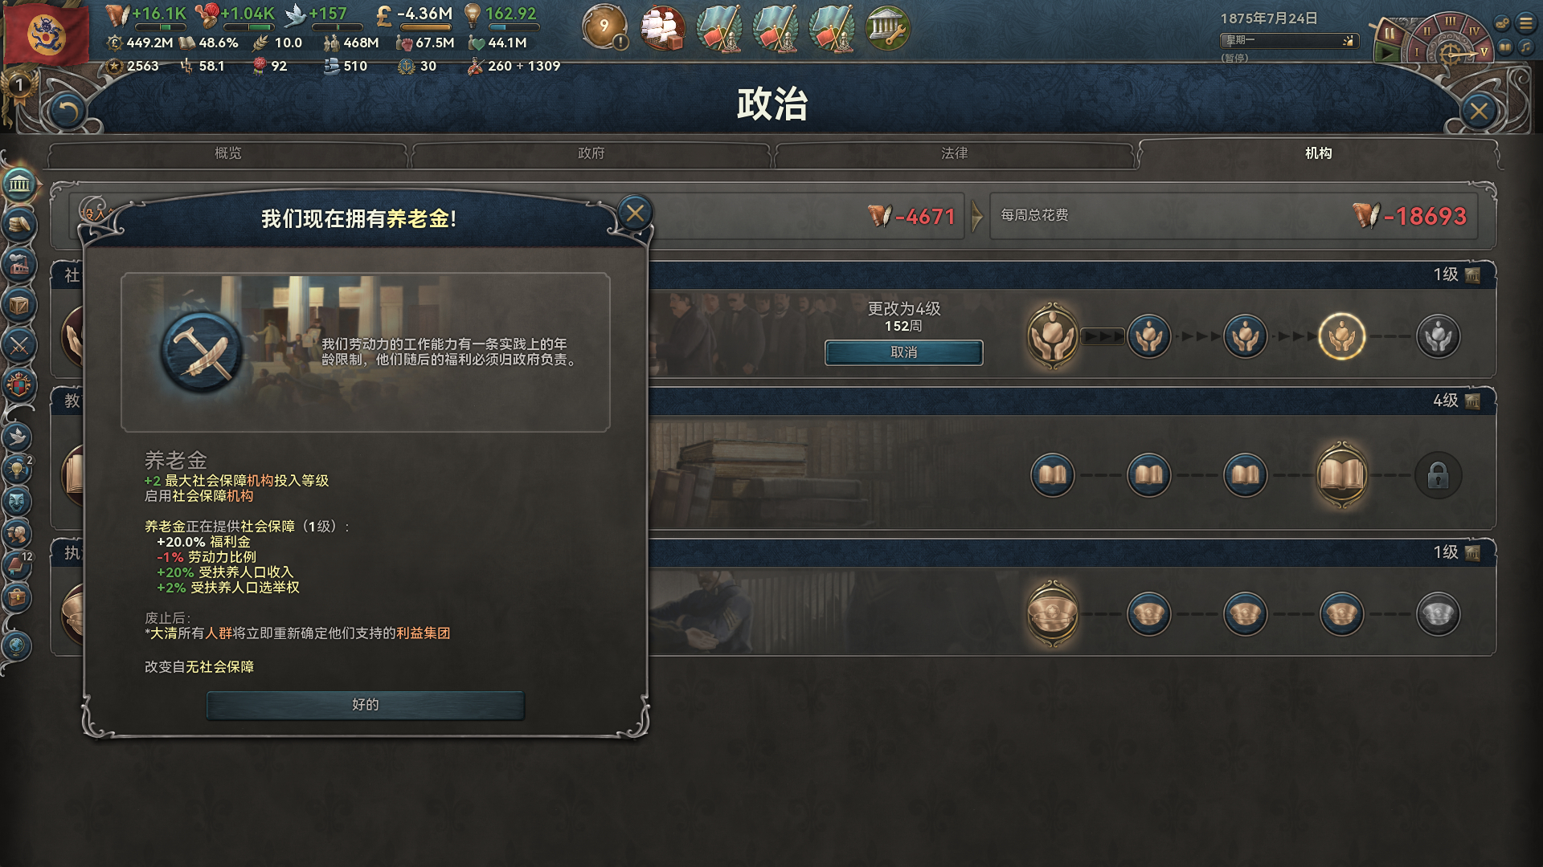
Task: Click the globe icon in left sidebar
Action: 17,645
